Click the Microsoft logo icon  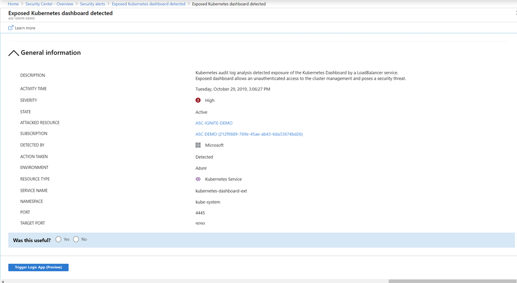tap(198, 145)
